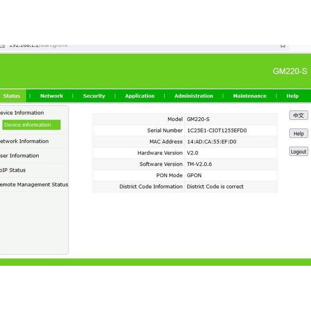
Task: Click the Logout button
Action: (x=299, y=151)
